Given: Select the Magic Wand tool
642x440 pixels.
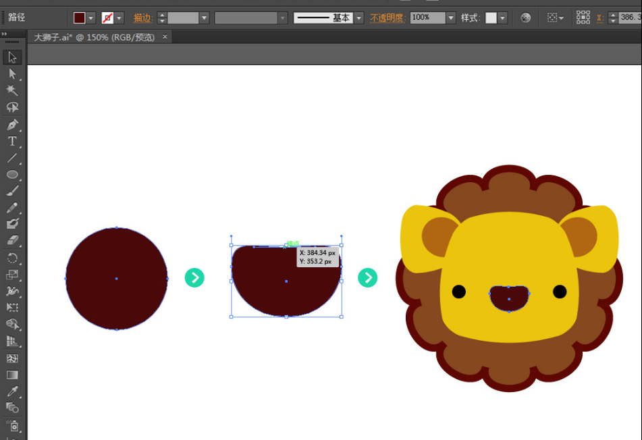Looking at the screenshot, I should pyautogui.click(x=12, y=90).
